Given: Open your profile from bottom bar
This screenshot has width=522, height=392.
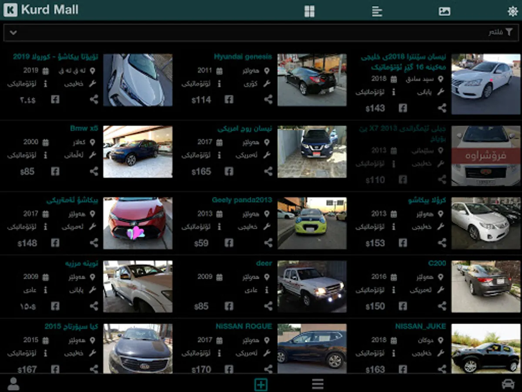Looking at the screenshot, I should tap(13, 384).
